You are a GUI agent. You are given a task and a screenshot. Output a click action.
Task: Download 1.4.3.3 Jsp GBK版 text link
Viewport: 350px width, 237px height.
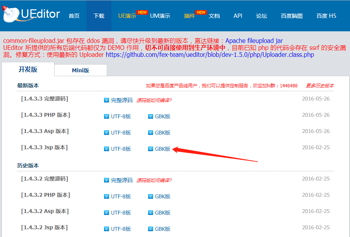click(x=163, y=149)
